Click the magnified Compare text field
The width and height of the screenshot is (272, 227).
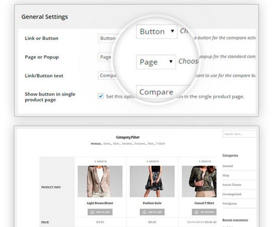(162, 92)
